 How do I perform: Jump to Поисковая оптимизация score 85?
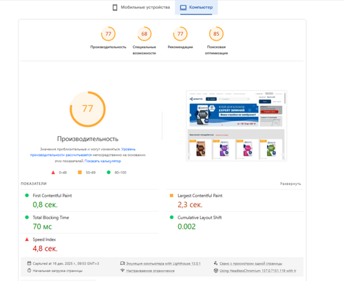tap(216, 34)
